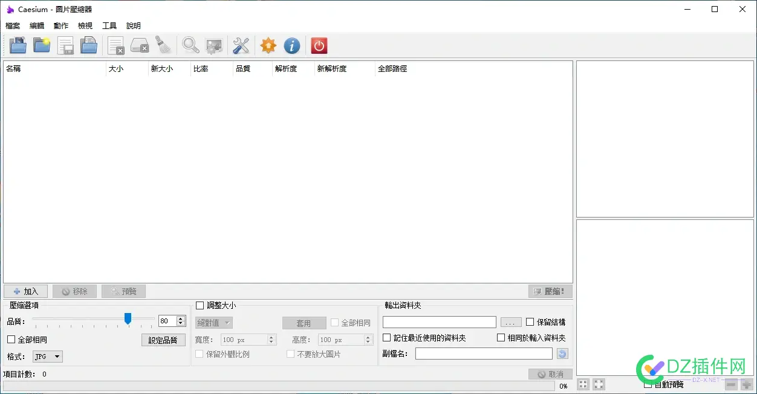Toggle 記住最近使用的資料夾 checkbox
The height and width of the screenshot is (394, 757).
tap(387, 338)
